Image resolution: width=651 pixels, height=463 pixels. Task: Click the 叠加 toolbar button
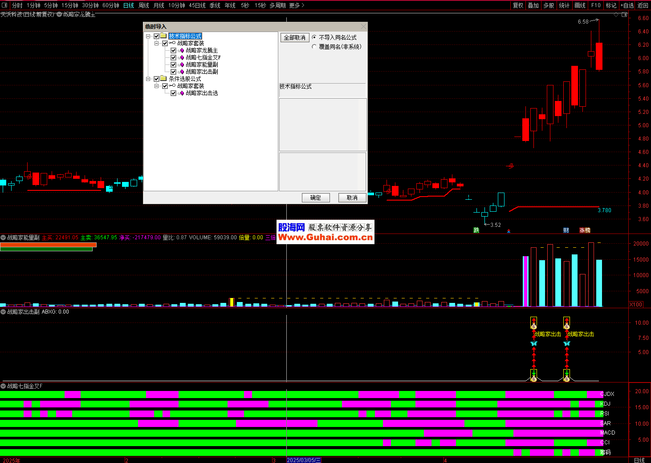point(533,5)
